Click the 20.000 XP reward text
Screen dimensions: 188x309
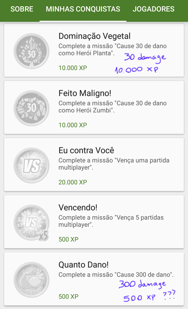coord(72,182)
